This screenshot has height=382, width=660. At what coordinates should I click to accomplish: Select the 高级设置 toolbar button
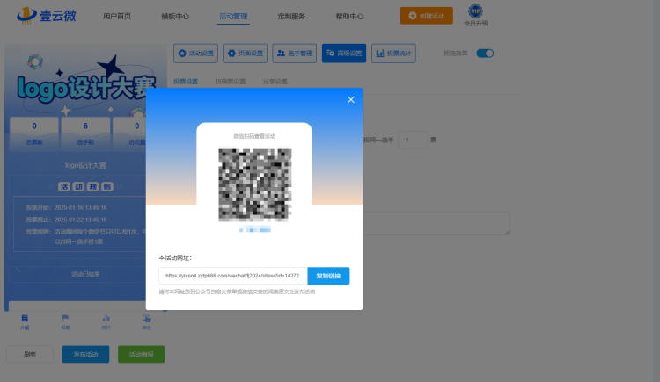pyautogui.click(x=344, y=54)
